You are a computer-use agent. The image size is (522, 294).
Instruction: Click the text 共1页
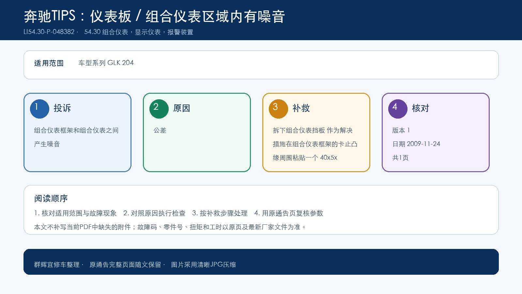400,158
